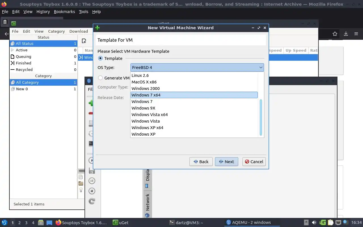The height and width of the screenshot is (227, 363).
Task: Select All Status in uGet
Action: [43, 43]
